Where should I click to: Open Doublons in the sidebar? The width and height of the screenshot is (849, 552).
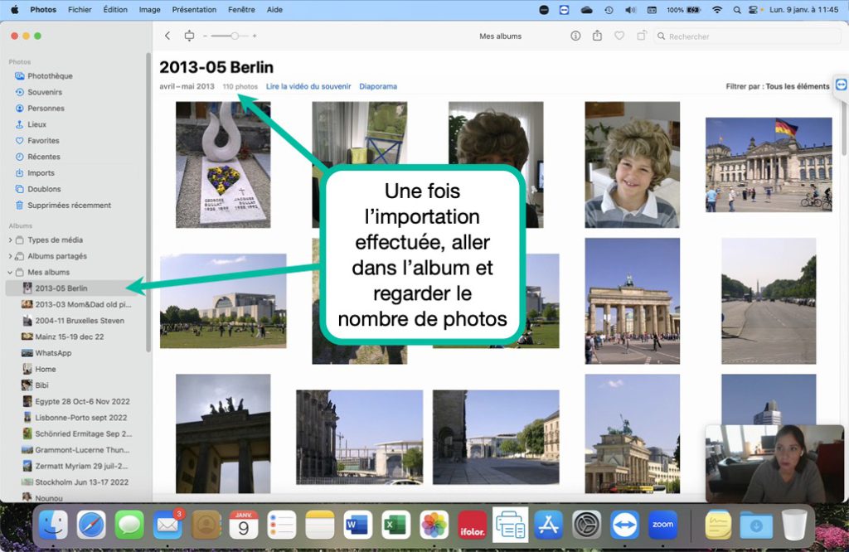point(44,189)
